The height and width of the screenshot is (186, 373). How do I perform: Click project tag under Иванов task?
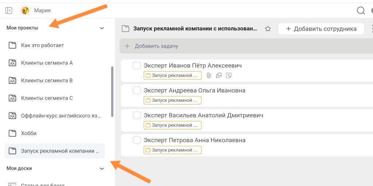point(172,75)
